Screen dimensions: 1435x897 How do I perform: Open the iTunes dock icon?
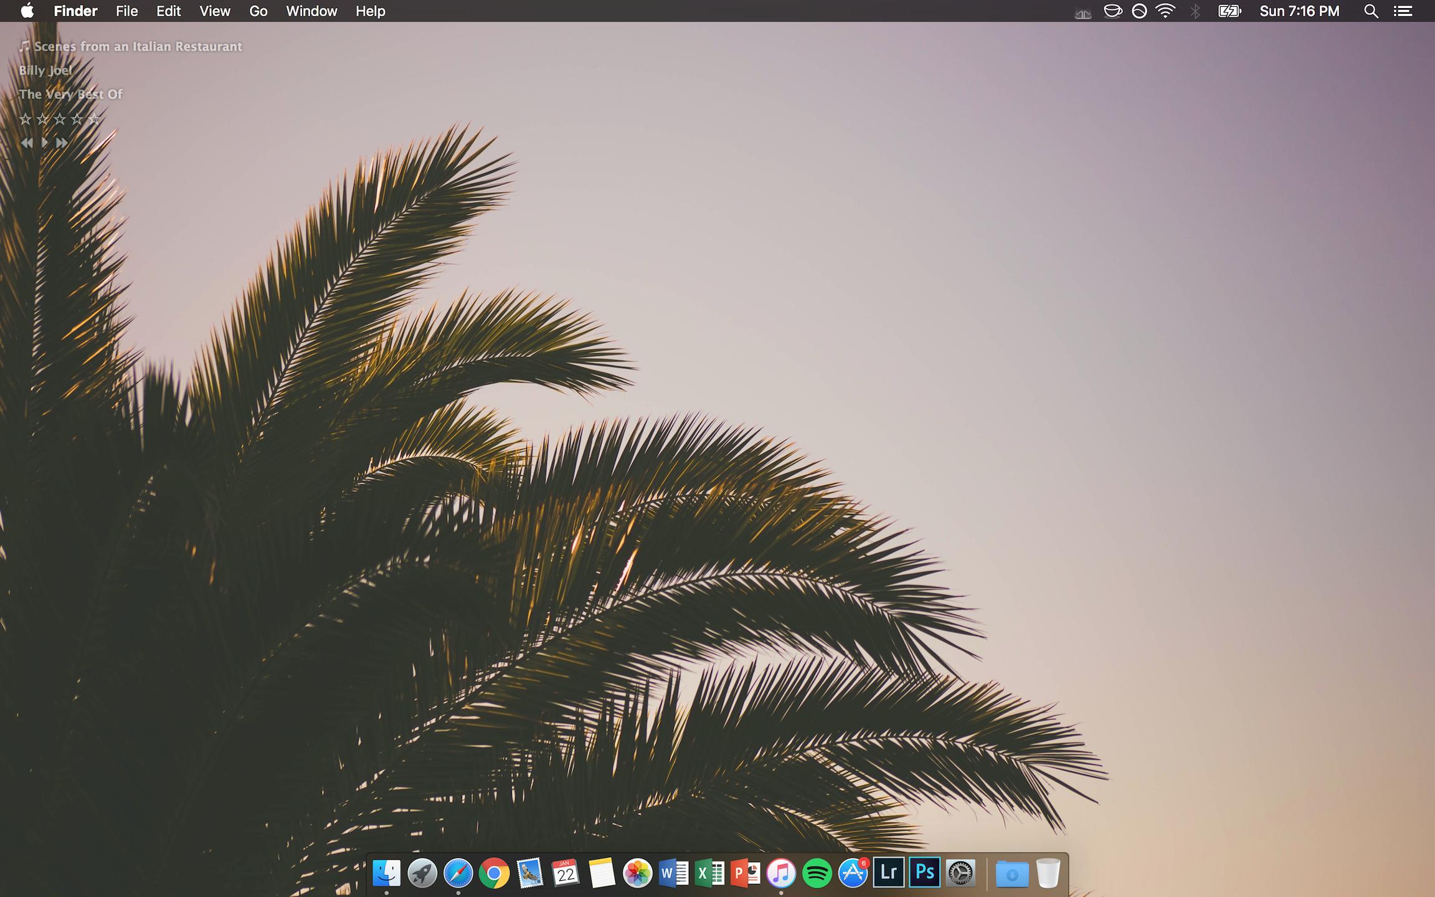(x=781, y=873)
